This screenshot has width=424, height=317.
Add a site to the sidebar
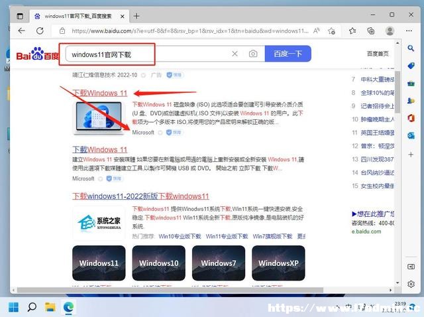(411, 155)
